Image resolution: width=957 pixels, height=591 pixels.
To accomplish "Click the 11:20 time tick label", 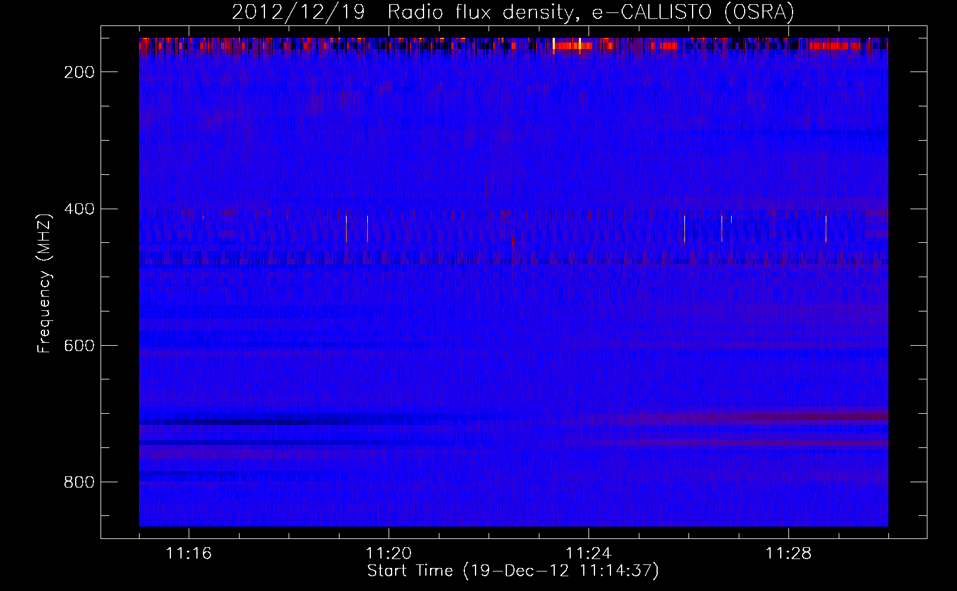I will (x=389, y=554).
